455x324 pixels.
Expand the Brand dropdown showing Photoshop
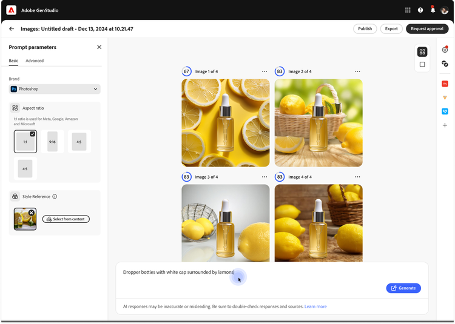point(55,89)
